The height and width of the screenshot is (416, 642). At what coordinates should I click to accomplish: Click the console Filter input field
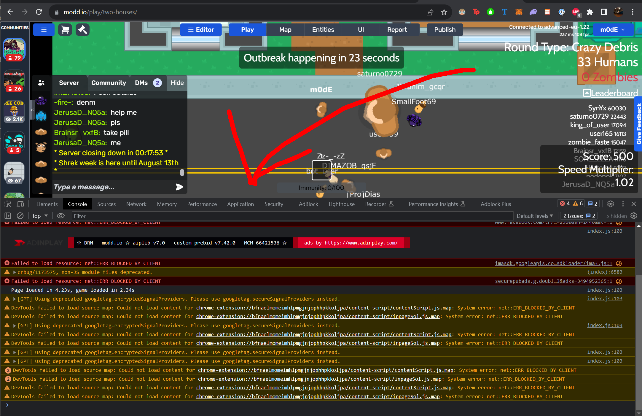click(x=292, y=216)
